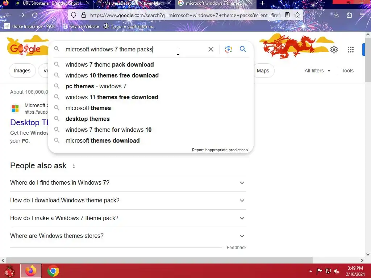Open the network status tray icon

pos(328,271)
